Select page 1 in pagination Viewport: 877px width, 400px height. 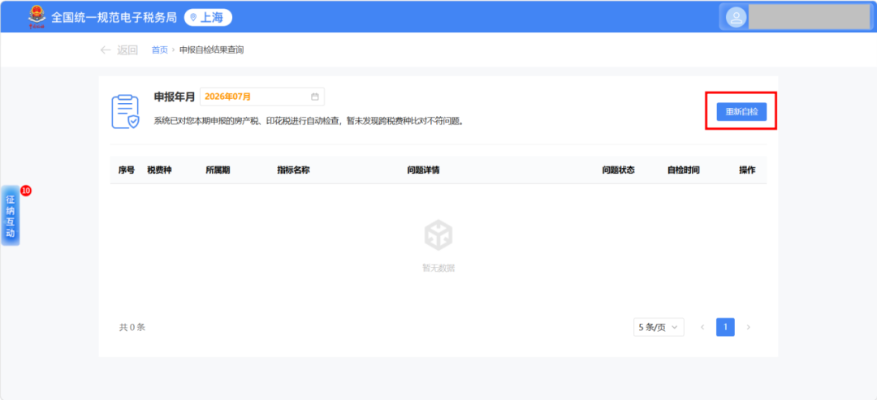725,327
